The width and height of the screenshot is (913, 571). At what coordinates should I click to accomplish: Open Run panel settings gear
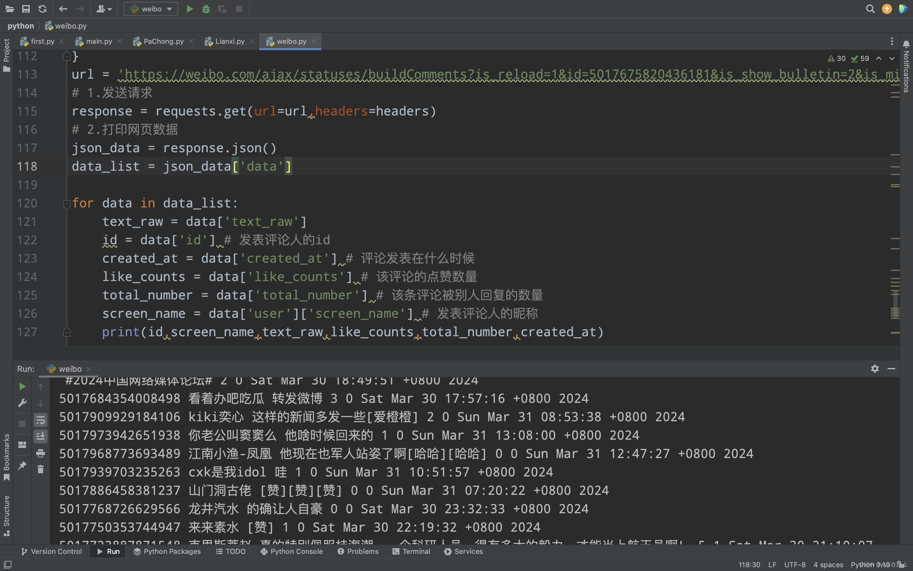click(x=875, y=369)
